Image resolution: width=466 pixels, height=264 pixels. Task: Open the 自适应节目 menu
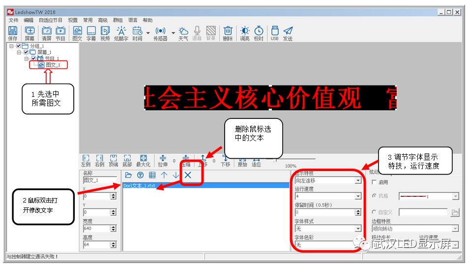(51, 20)
